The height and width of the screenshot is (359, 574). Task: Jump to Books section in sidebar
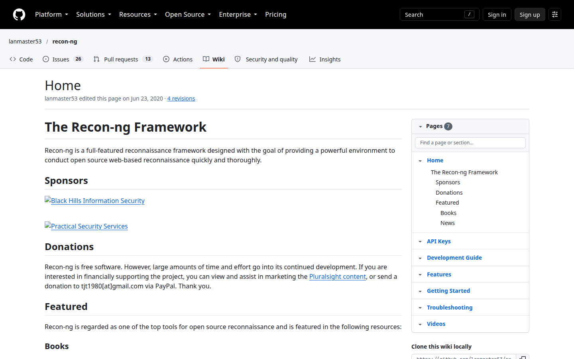[448, 213]
